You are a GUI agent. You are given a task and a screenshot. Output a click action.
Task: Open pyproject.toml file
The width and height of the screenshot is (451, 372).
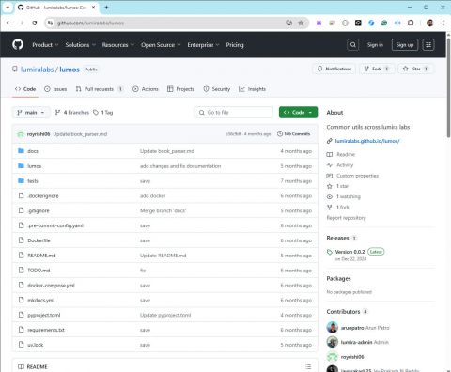pos(44,315)
